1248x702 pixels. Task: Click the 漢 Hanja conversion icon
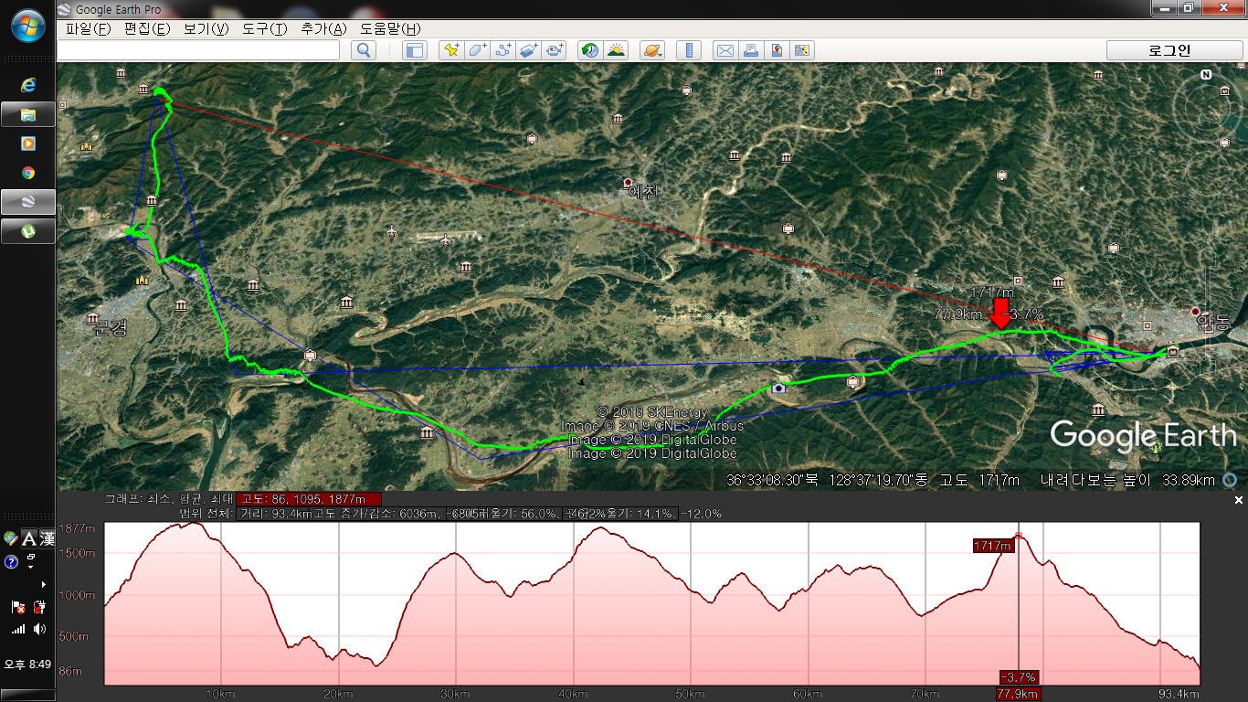[47, 539]
